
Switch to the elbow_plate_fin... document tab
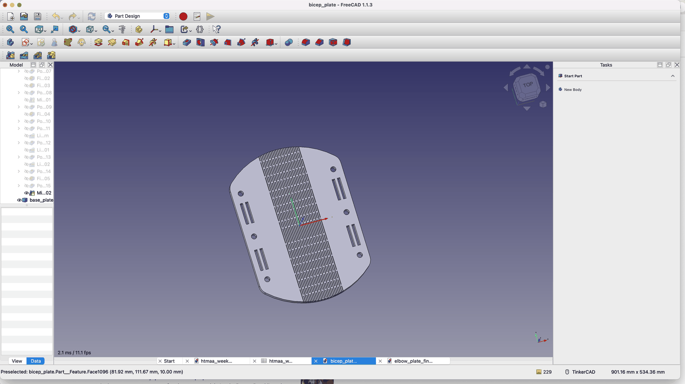pyautogui.click(x=414, y=361)
